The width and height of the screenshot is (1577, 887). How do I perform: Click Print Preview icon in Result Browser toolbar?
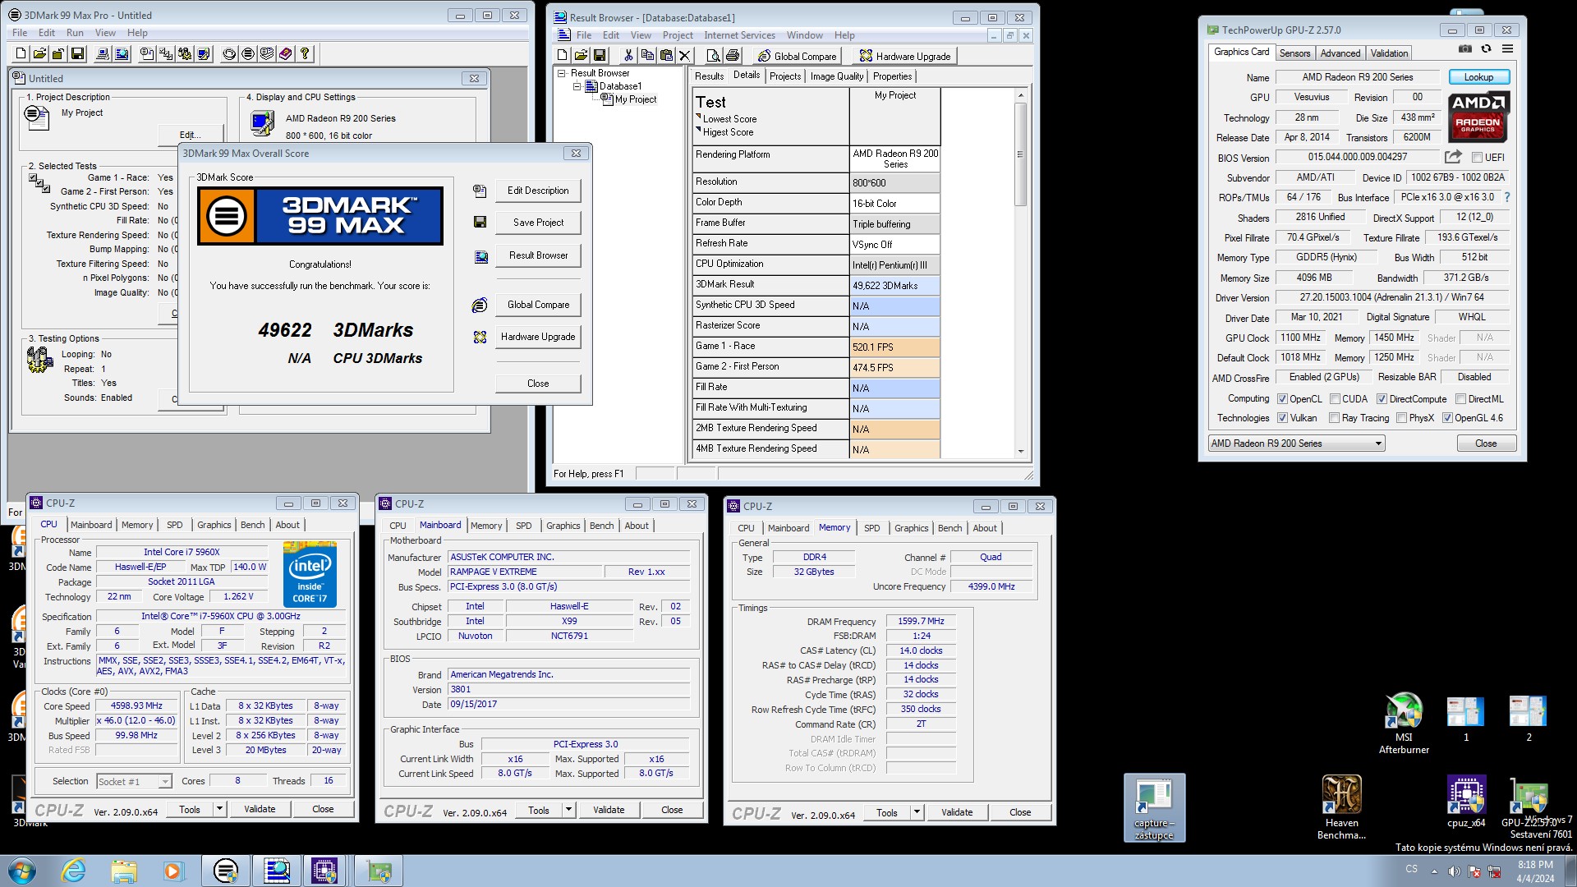(x=713, y=56)
